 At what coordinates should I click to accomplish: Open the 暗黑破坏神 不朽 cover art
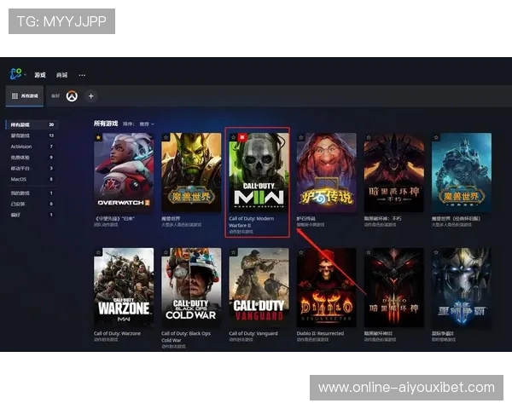(x=394, y=172)
